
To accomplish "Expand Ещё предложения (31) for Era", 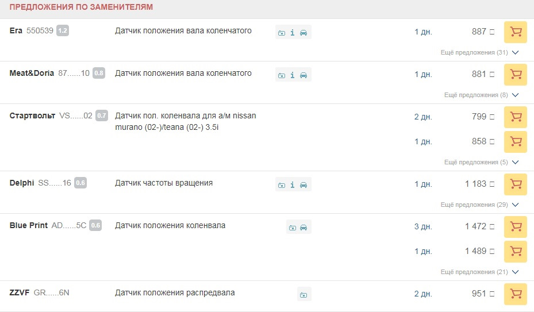I will click(479, 52).
